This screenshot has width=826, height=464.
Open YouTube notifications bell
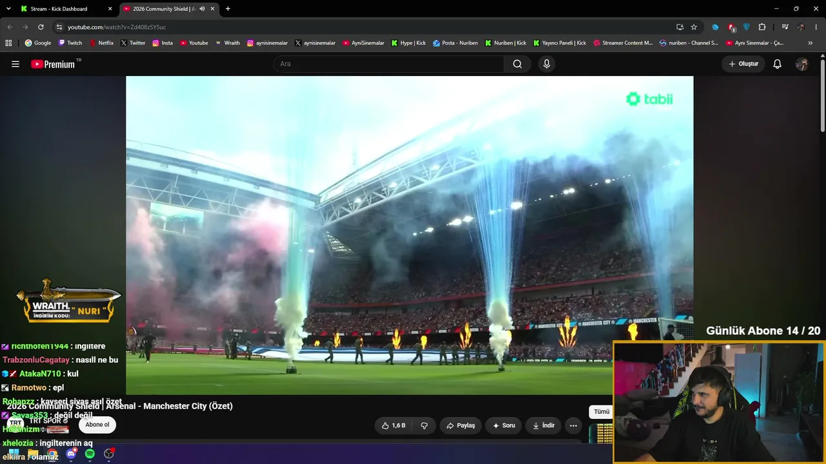(778, 64)
